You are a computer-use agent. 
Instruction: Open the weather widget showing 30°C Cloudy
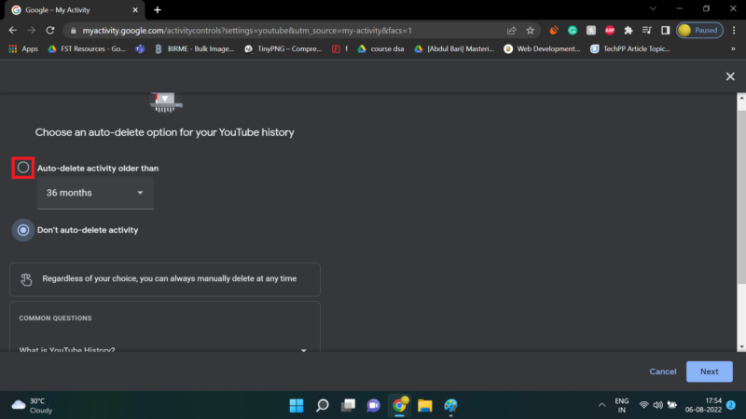point(33,405)
